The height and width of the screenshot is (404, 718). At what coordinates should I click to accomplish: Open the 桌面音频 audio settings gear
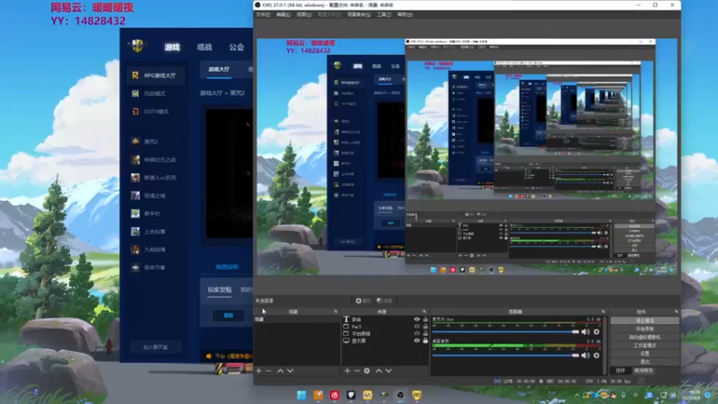(x=596, y=355)
